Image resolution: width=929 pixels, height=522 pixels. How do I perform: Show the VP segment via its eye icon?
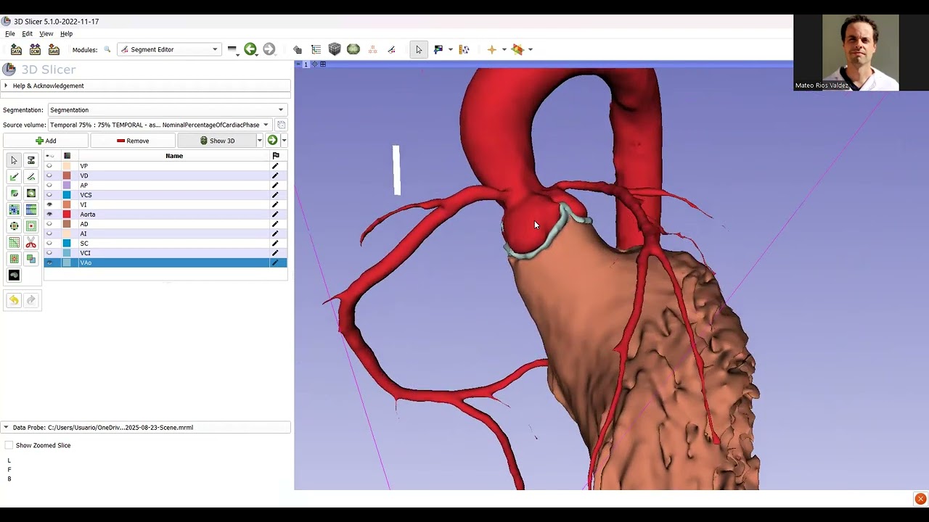tap(49, 166)
